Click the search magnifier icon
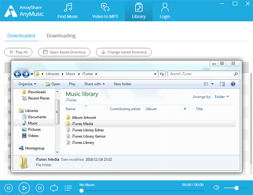The image size is (253, 195). tap(236, 74)
